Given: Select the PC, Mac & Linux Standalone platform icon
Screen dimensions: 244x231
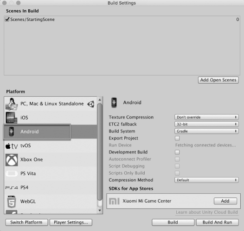Looking at the screenshot, I should (x=12, y=104).
